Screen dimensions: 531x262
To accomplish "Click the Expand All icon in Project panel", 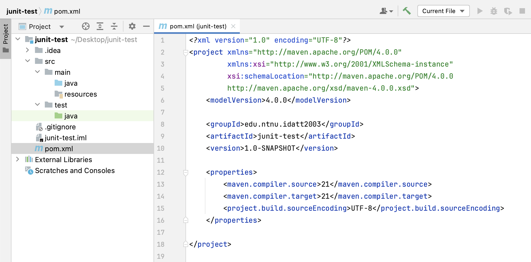I will click(x=100, y=26).
